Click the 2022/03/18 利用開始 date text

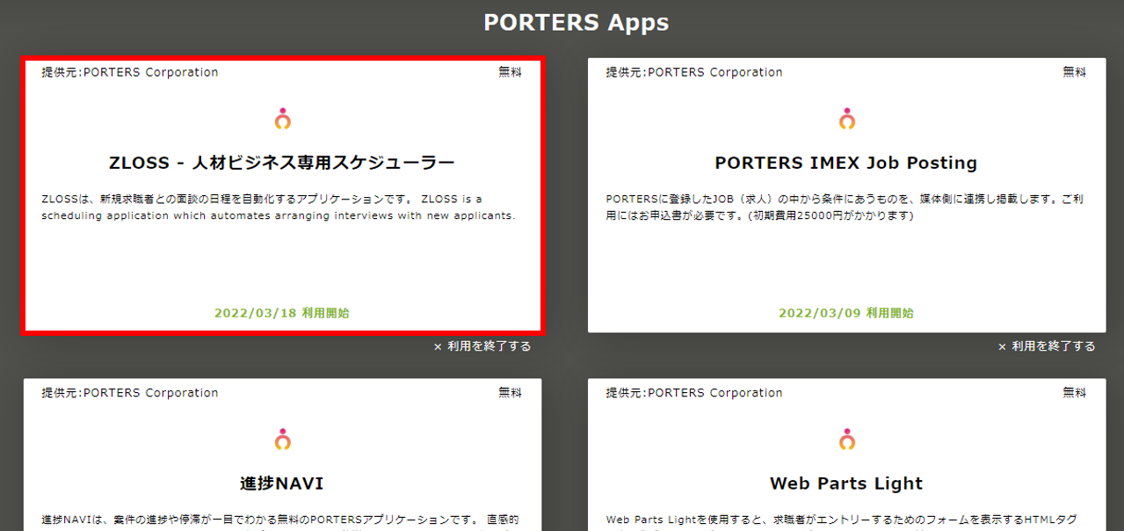(282, 313)
